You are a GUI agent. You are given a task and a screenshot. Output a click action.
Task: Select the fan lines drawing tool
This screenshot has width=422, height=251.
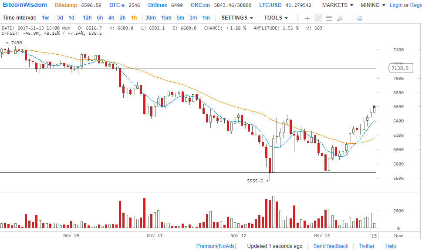[340, 18]
